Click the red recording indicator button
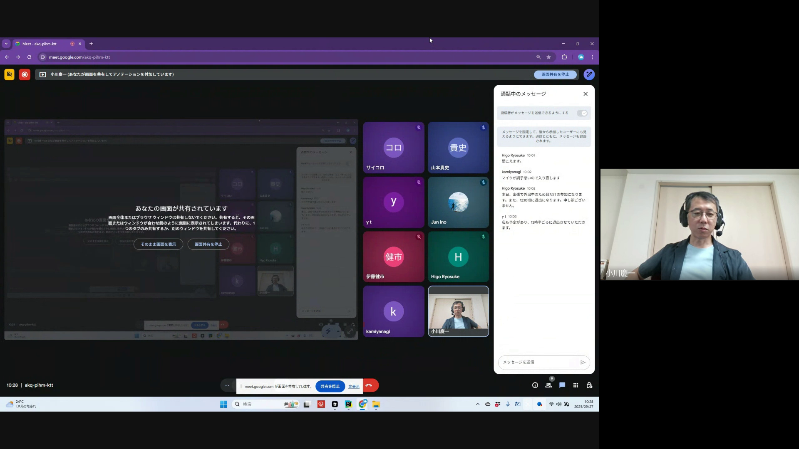Viewport: 799px width, 449px height. 25,74
